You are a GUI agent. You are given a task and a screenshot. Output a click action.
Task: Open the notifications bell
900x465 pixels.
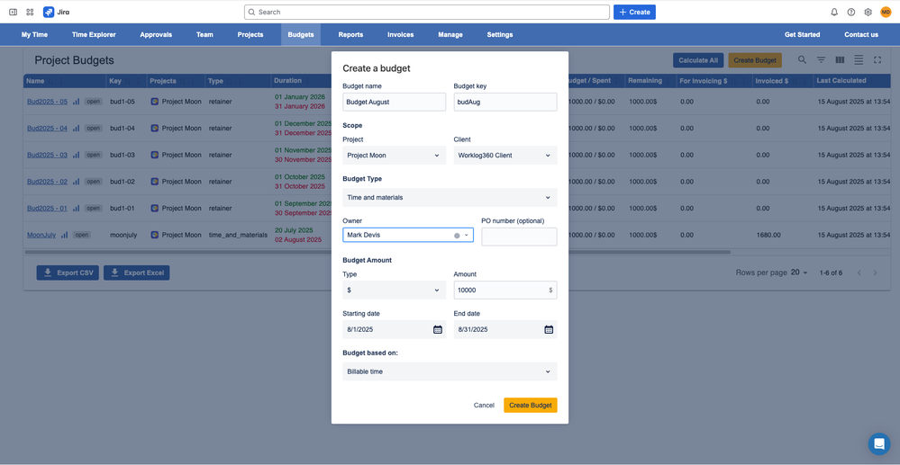pyautogui.click(x=834, y=12)
